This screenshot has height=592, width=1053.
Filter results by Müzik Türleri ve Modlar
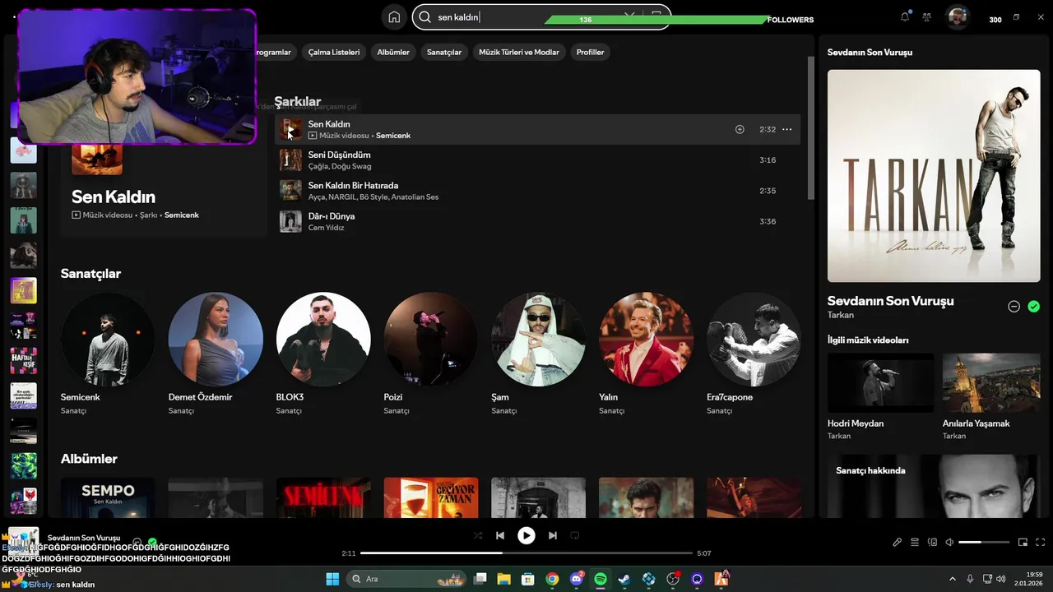tap(519, 52)
